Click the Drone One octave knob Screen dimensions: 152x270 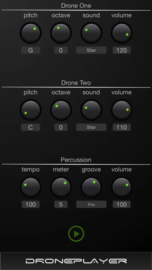click(x=61, y=33)
